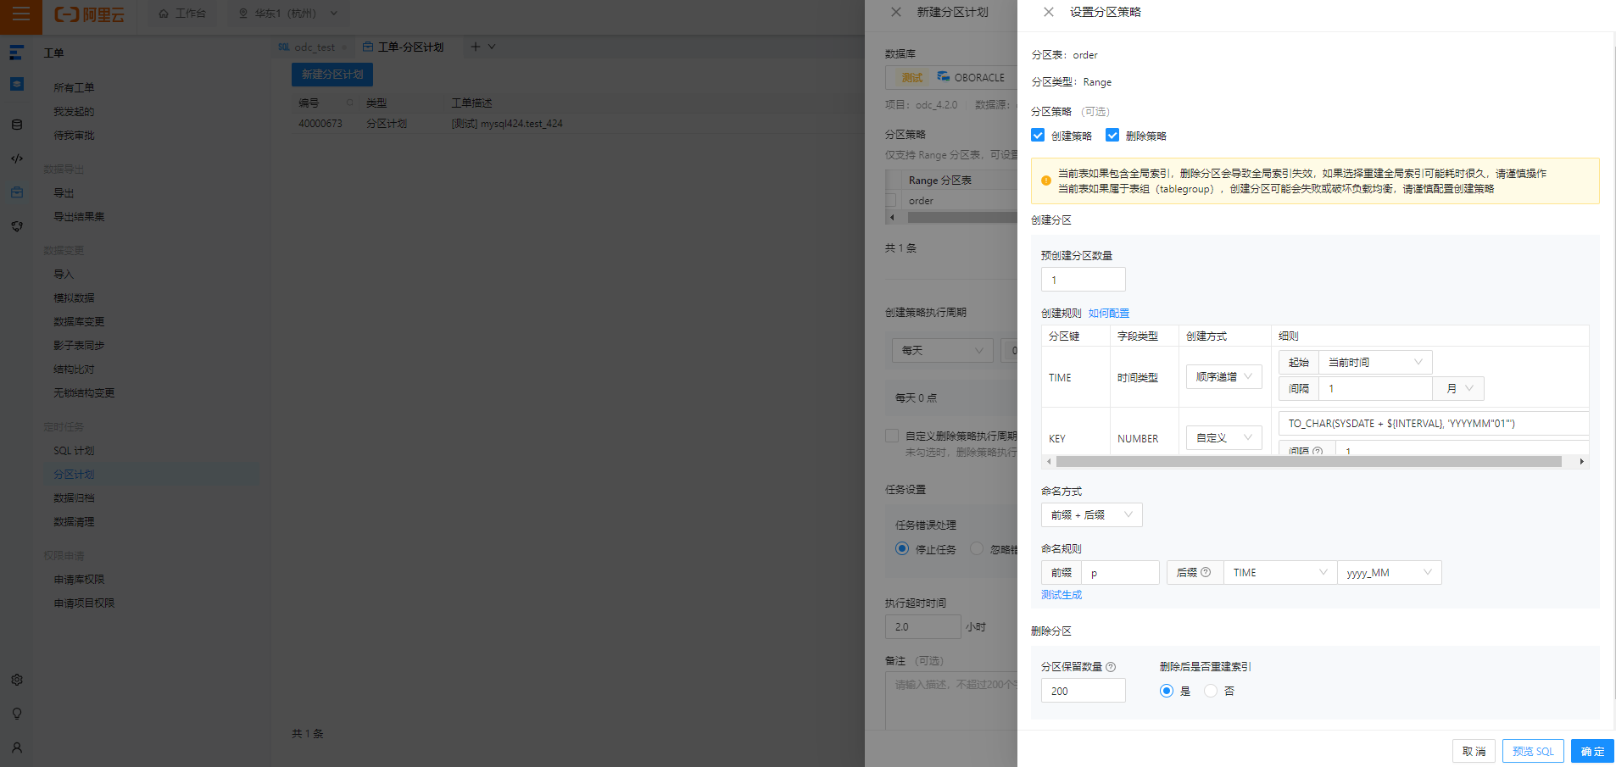Viewport: 1616px width, 767px height.
Task: Open the SQL code icon in the sidebar
Action: point(17,158)
